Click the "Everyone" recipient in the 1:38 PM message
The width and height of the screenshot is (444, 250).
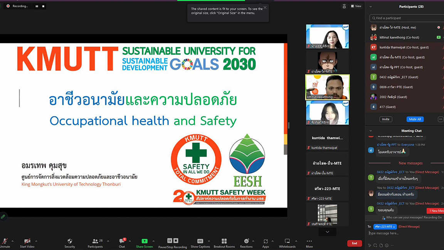[x=408, y=145]
